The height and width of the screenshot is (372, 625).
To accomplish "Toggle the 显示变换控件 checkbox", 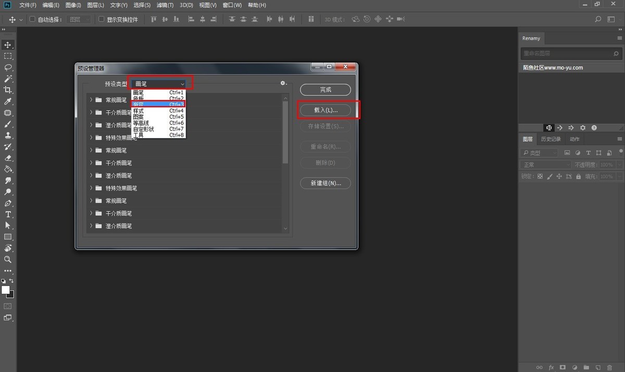I will click(x=102, y=19).
